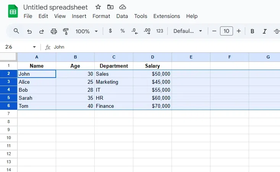Increase decimal places
This screenshot has width=280, height=172.
tap(147, 31)
